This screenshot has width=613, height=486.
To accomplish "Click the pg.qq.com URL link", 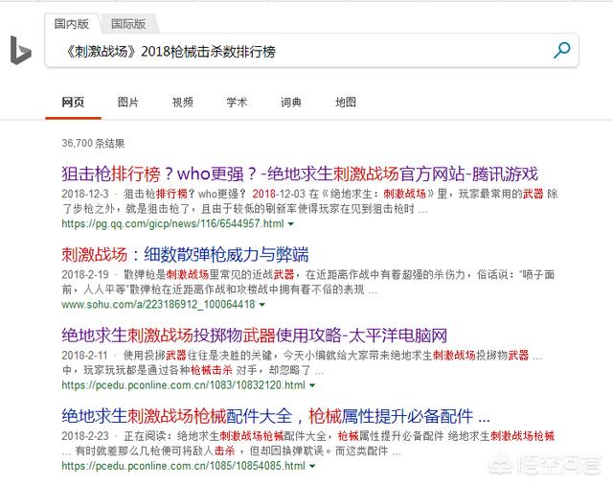I will [x=172, y=223].
